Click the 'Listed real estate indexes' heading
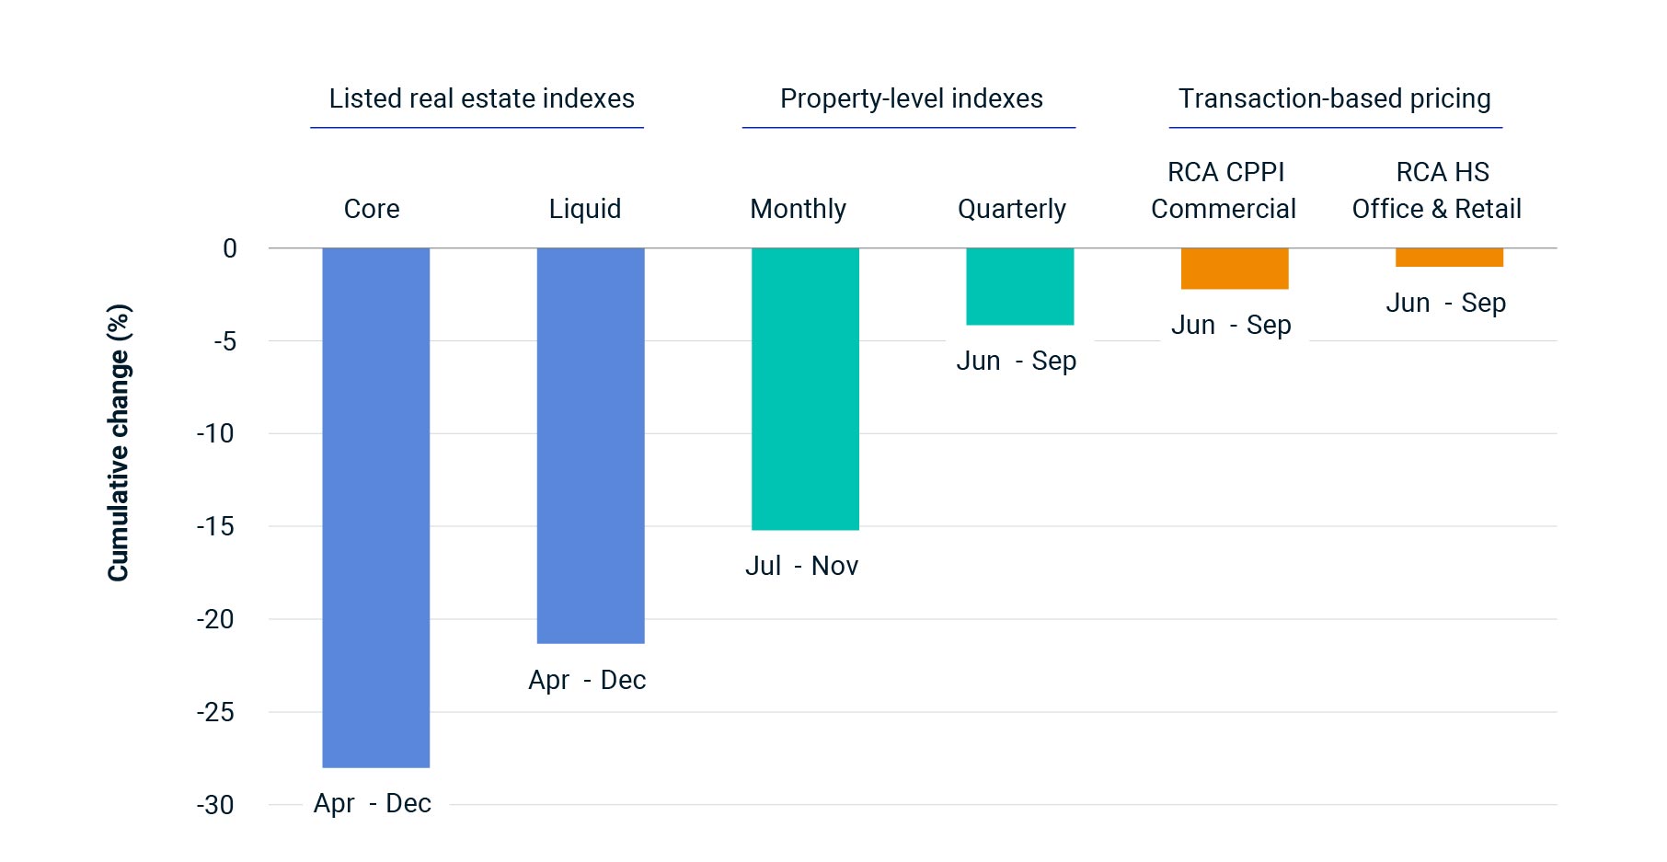Screen dimensions: 1667x862 pyautogui.click(x=481, y=98)
